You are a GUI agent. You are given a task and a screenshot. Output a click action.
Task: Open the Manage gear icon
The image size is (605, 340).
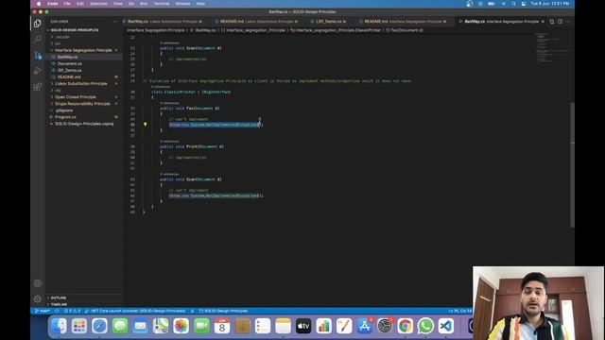[x=38, y=298]
